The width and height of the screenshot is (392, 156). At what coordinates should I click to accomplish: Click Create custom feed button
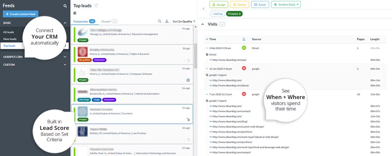[20, 14]
